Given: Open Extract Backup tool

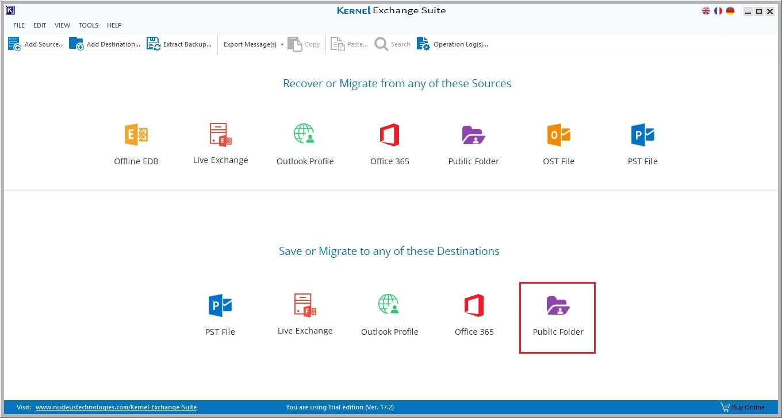Looking at the screenshot, I should coord(179,44).
